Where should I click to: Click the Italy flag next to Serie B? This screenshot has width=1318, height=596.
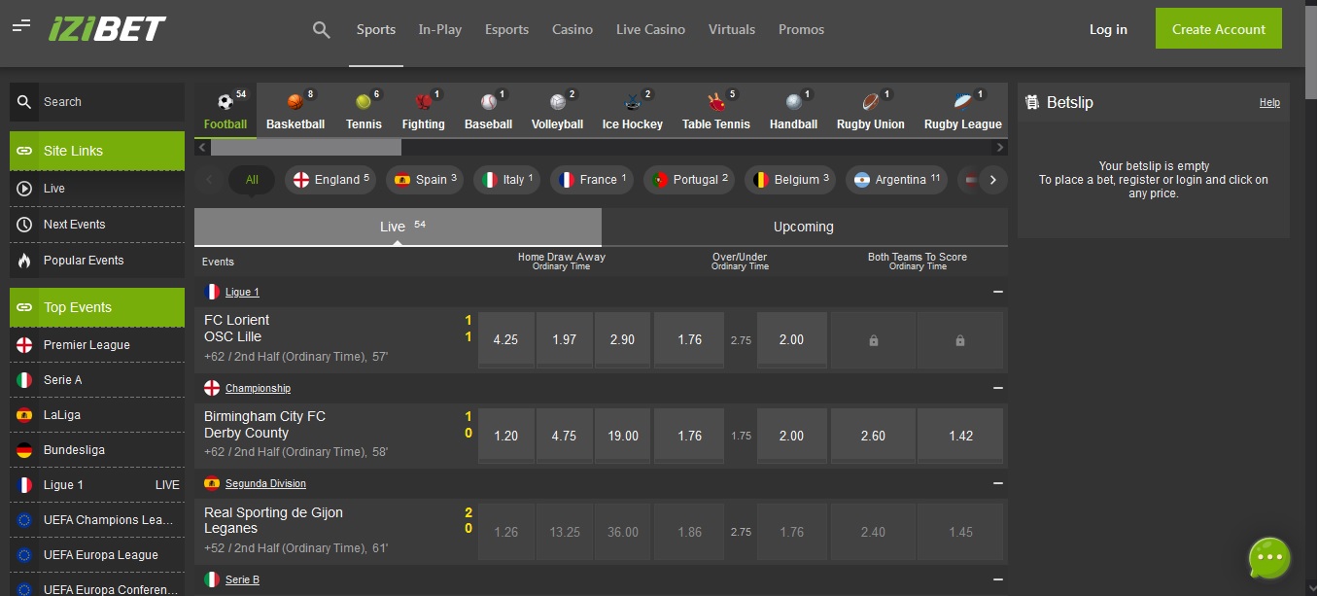tap(212, 579)
